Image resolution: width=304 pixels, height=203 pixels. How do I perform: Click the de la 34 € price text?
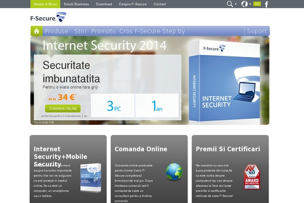pyautogui.click(x=62, y=97)
